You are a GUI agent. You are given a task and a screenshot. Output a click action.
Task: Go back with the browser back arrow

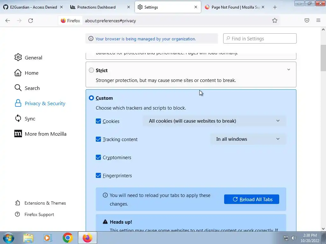[x=8, y=21]
